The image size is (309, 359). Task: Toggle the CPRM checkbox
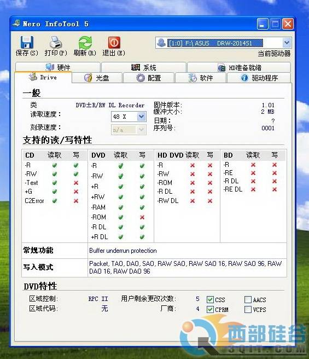point(210,310)
